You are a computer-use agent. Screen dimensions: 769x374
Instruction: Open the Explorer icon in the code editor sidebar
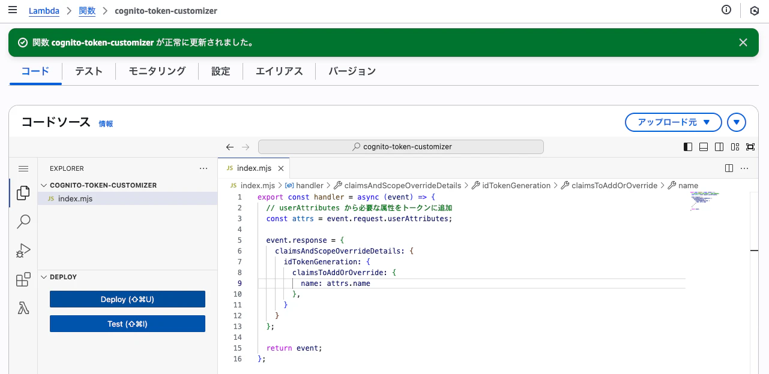23,193
